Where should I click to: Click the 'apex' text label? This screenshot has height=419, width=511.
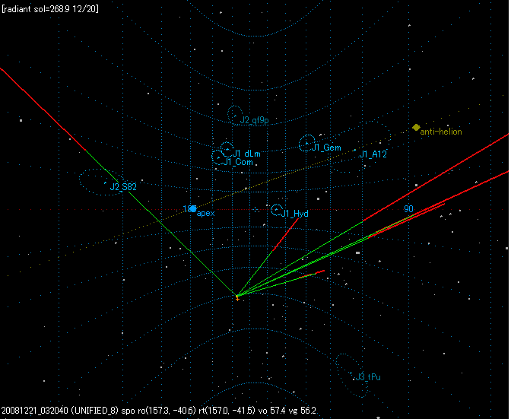pyautogui.click(x=205, y=214)
